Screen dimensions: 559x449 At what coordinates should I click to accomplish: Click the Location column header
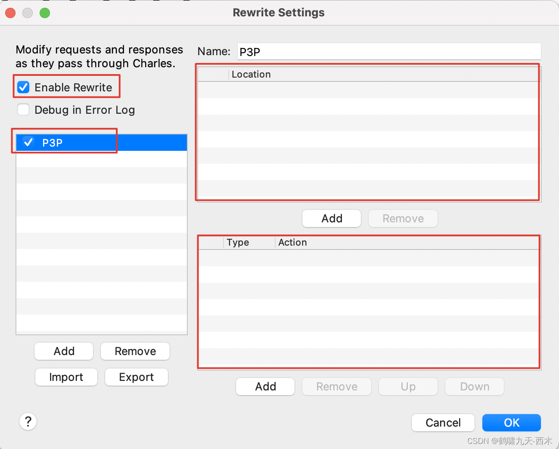click(x=384, y=74)
